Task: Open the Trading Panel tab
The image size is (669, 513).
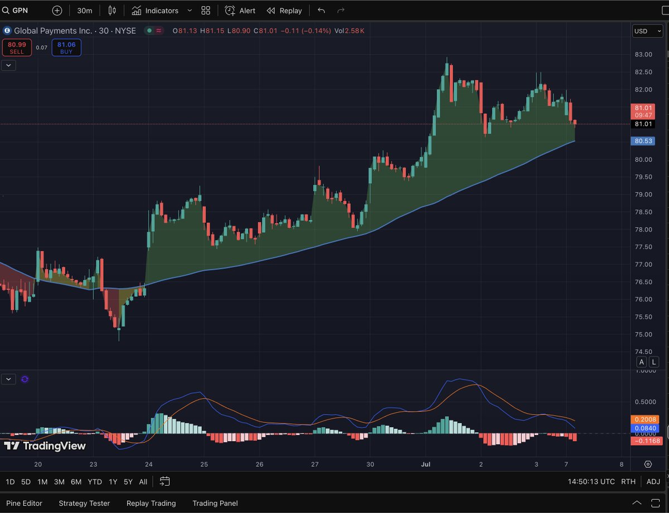Action: [x=215, y=503]
